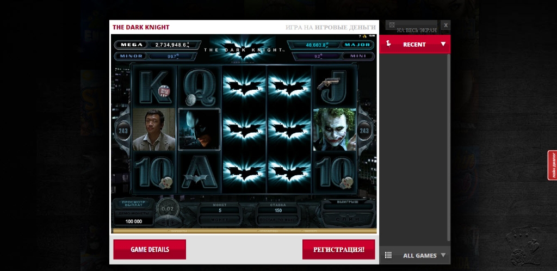Click the right 243 ways badge
The image size is (557, 271).
364,131
